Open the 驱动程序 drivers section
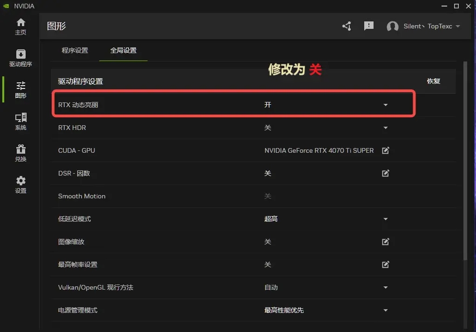This screenshot has width=476, height=332. coord(20,58)
